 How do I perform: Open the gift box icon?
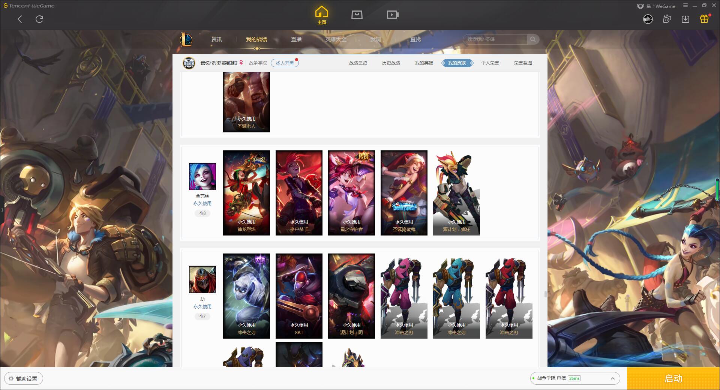(704, 19)
